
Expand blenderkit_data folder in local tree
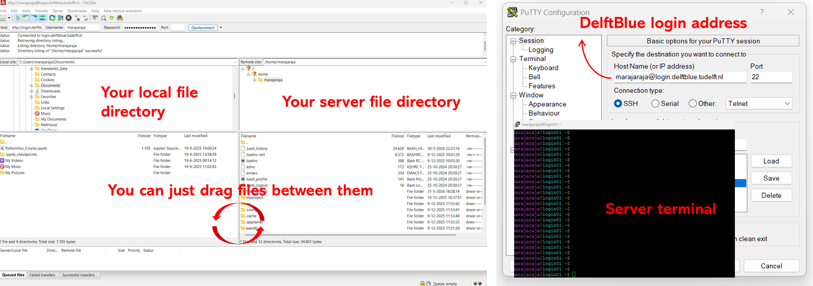pos(31,69)
